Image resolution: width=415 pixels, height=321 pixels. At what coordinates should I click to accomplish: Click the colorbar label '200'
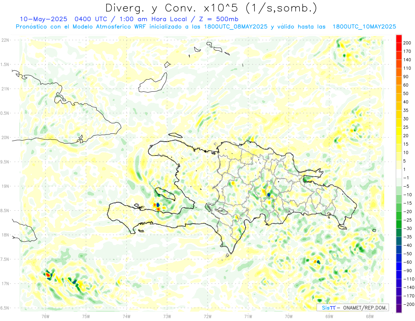(407, 43)
